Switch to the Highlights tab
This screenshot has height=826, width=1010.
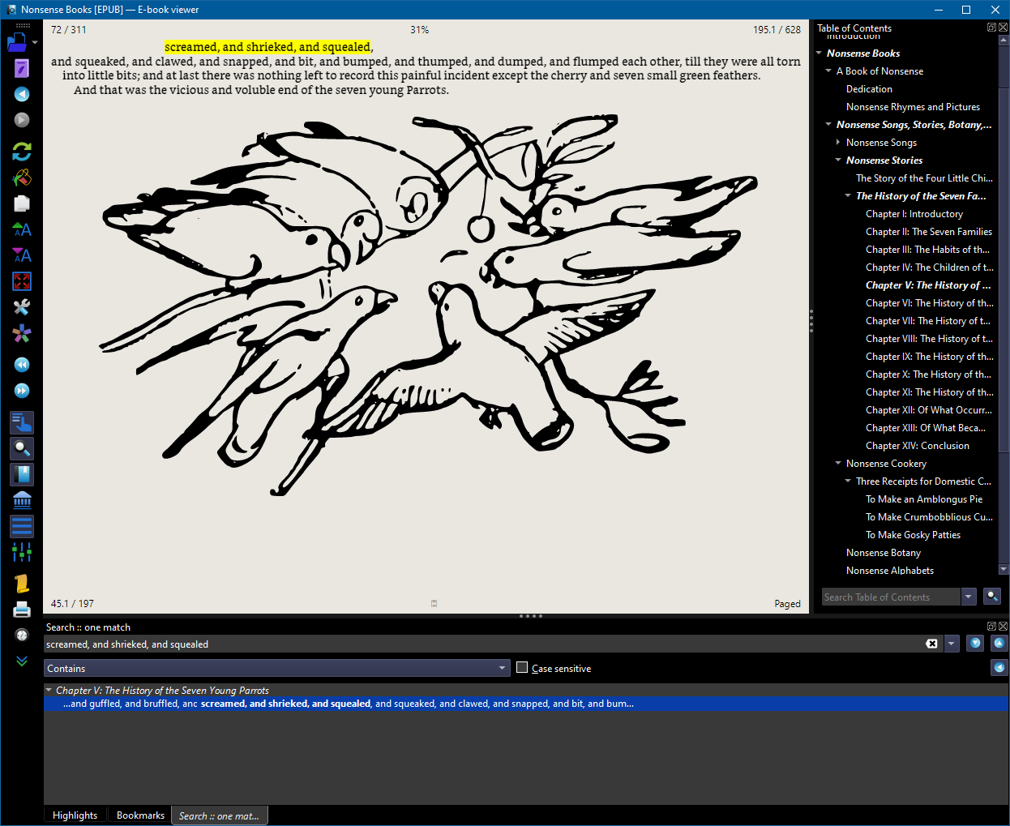coord(75,815)
